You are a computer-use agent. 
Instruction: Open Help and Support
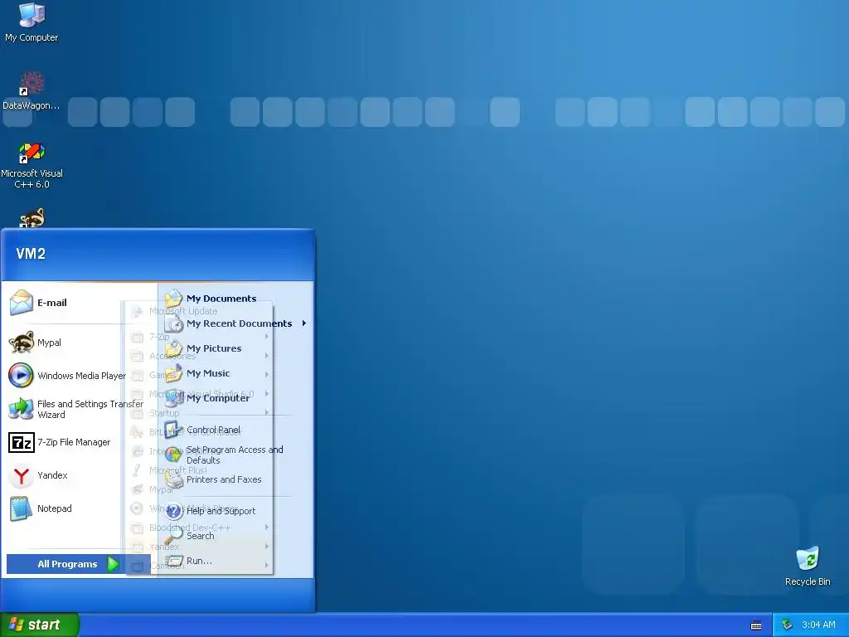(x=236, y=511)
